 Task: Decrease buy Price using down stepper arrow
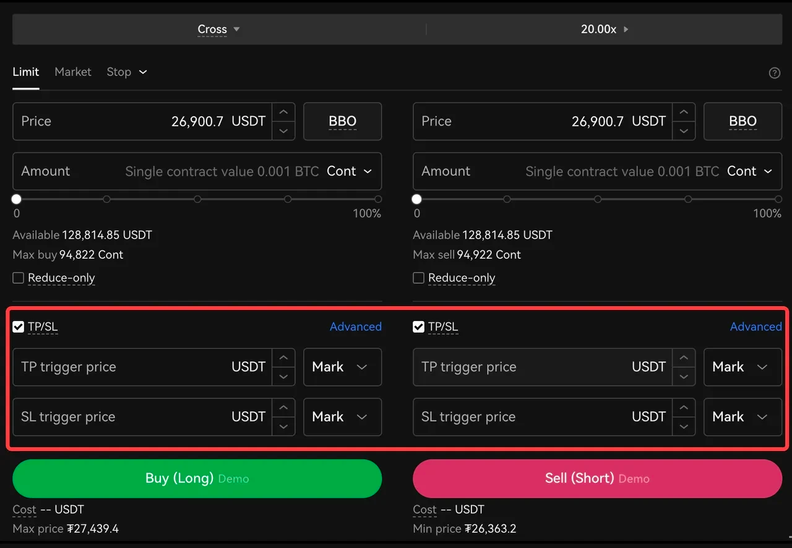tap(283, 131)
